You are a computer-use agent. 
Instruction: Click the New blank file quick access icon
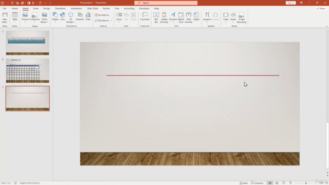tap(40, 3)
